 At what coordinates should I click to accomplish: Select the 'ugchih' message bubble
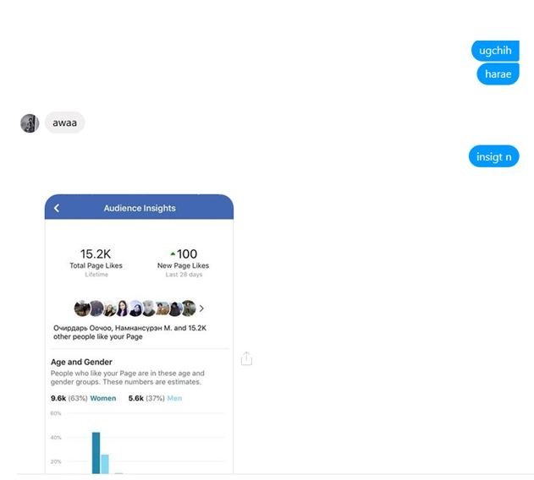tap(495, 51)
